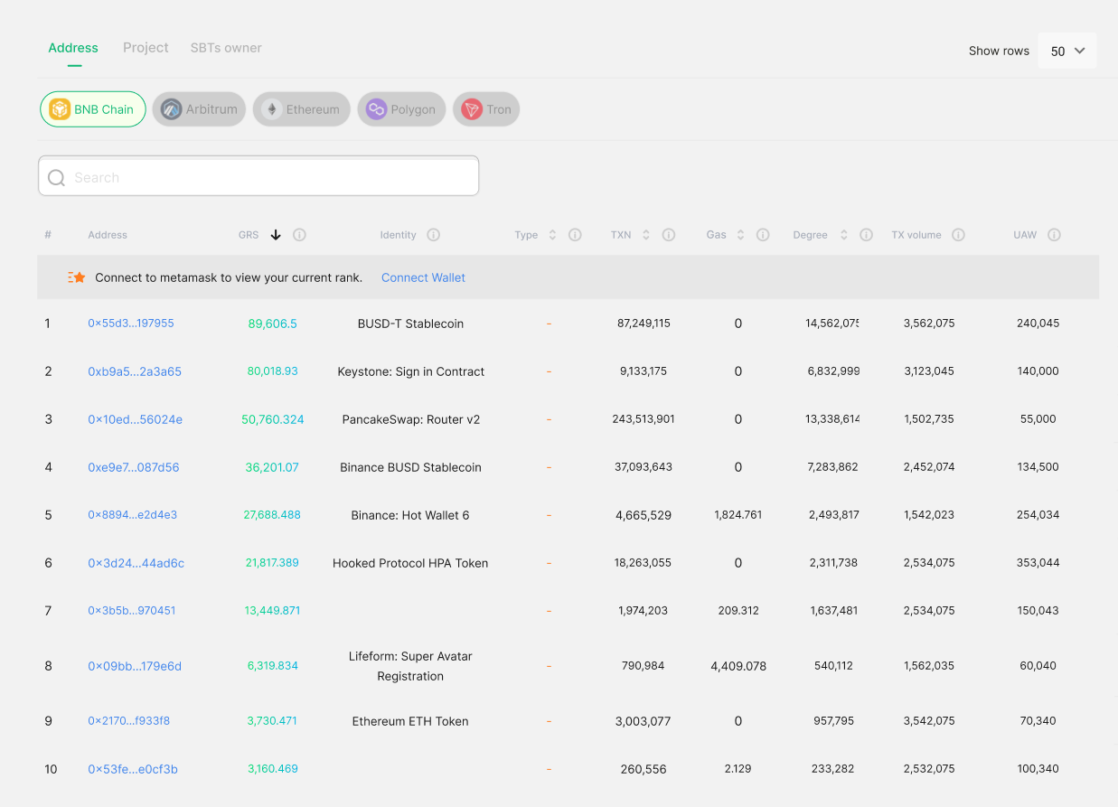
Task: Click the Connect Wallet link
Action: coord(423,277)
